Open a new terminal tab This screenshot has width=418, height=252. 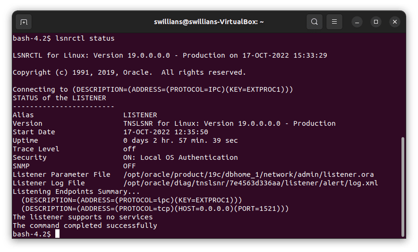24,22
